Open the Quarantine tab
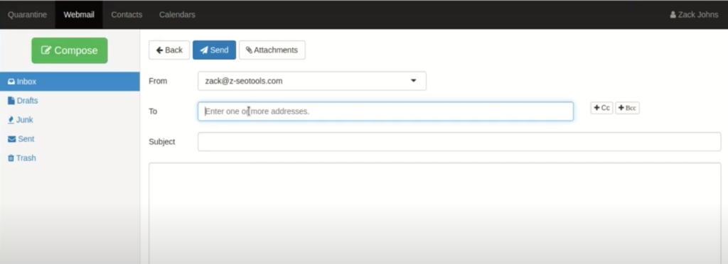 pyautogui.click(x=28, y=15)
